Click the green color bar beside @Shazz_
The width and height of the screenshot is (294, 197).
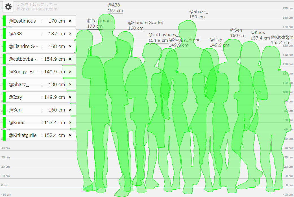(x=4, y=85)
